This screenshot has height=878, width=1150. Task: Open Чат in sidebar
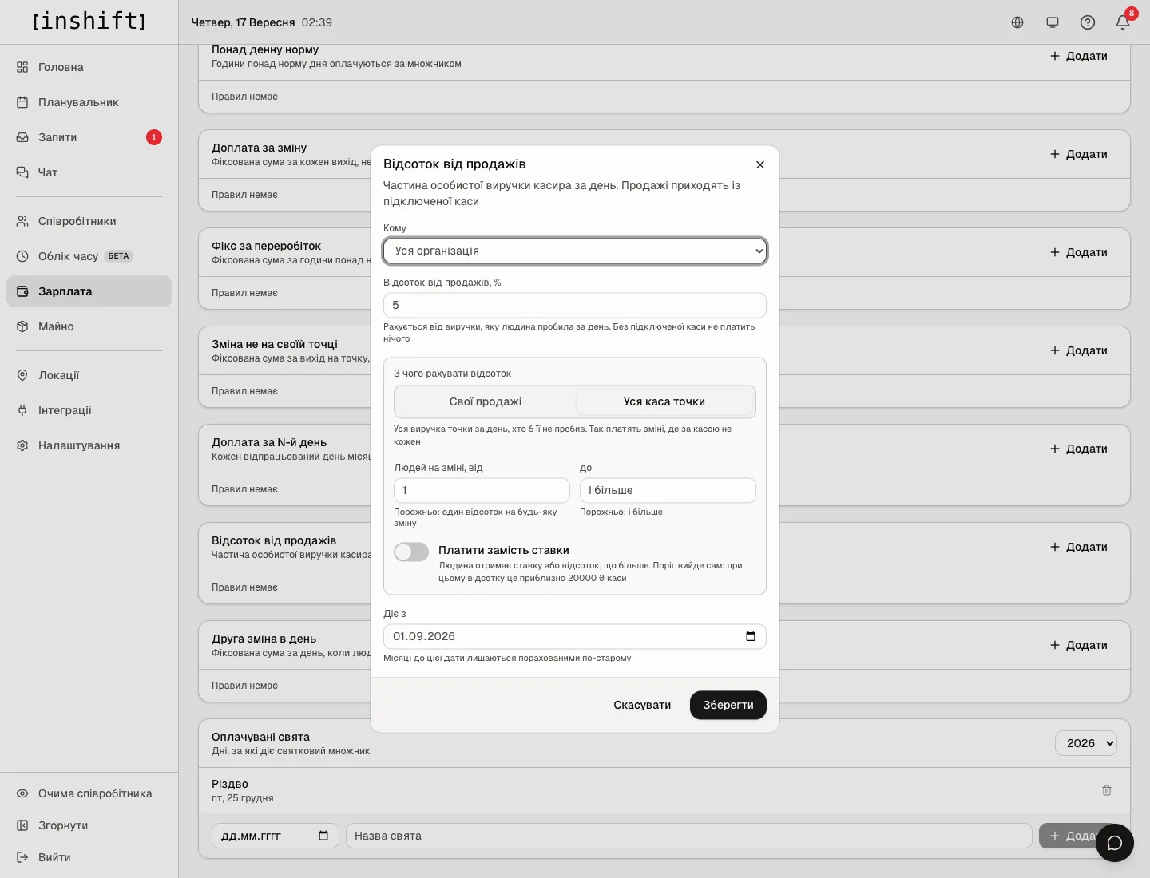point(89,172)
